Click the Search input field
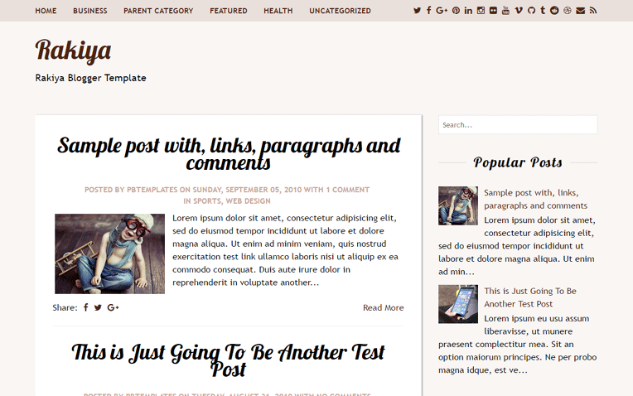The height and width of the screenshot is (396, 633). pos(518,125)
